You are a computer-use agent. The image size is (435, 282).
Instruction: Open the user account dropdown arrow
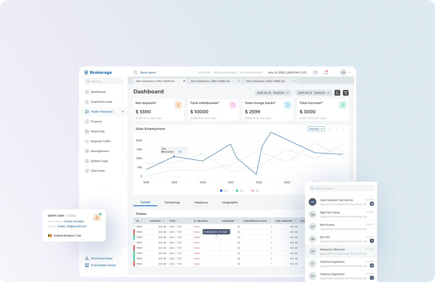pyautogui.click(x=349, y=73)
